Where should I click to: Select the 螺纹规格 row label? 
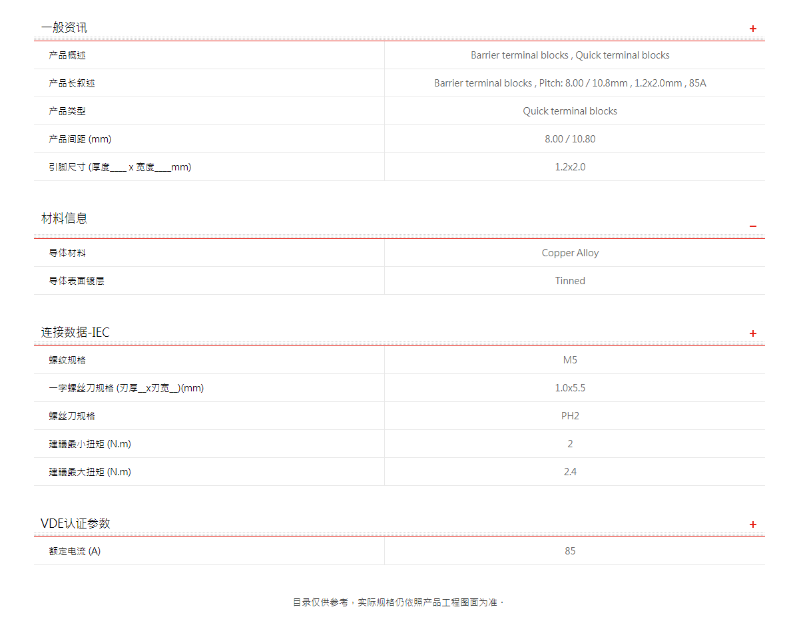tap(67, 360)
